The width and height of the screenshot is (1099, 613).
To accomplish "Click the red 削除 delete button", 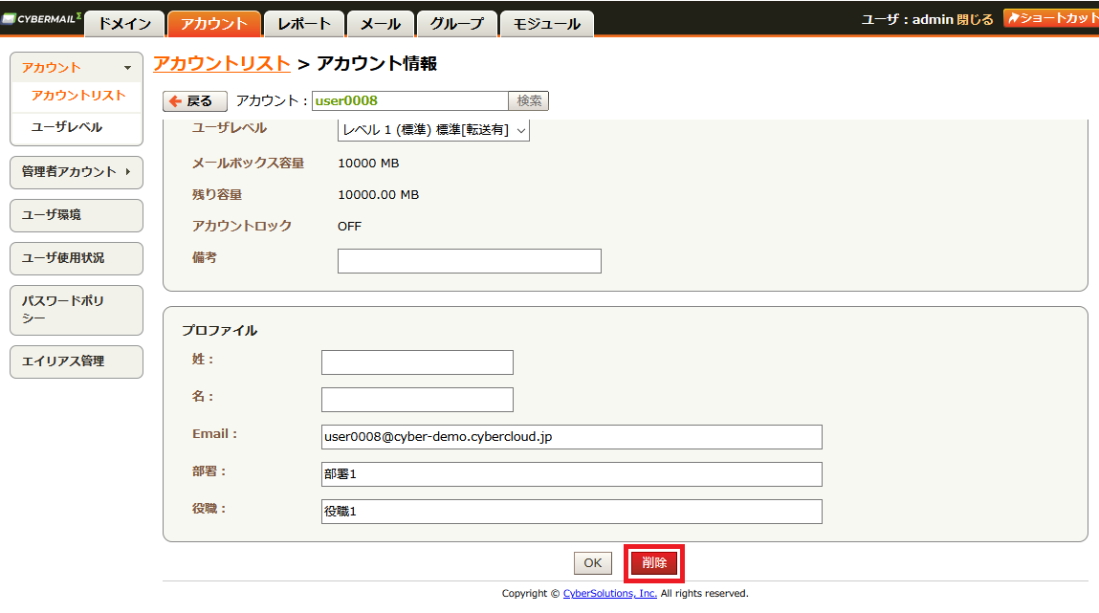I will pyautogui.click(x=654, y=562).
